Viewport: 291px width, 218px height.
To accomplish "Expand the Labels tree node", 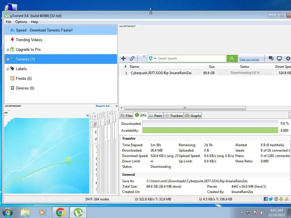I will (8, 69).
